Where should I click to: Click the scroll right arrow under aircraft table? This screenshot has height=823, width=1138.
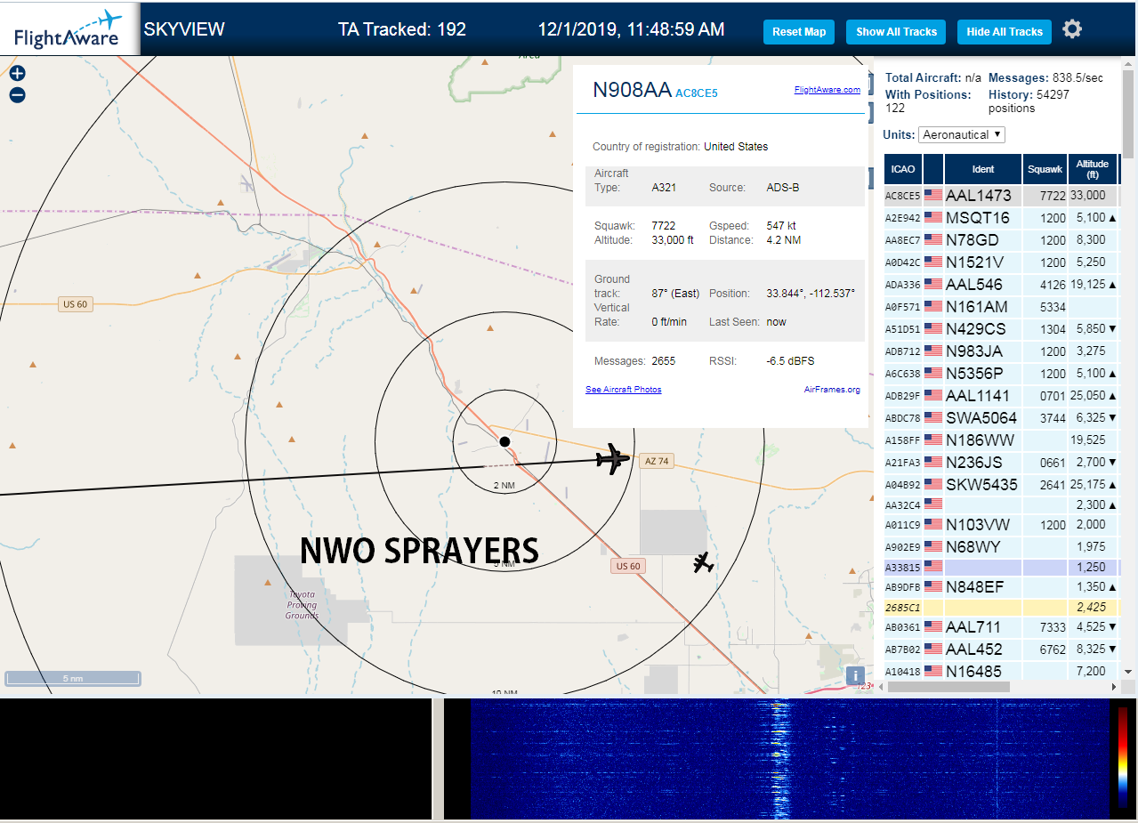click(1113, 687)
